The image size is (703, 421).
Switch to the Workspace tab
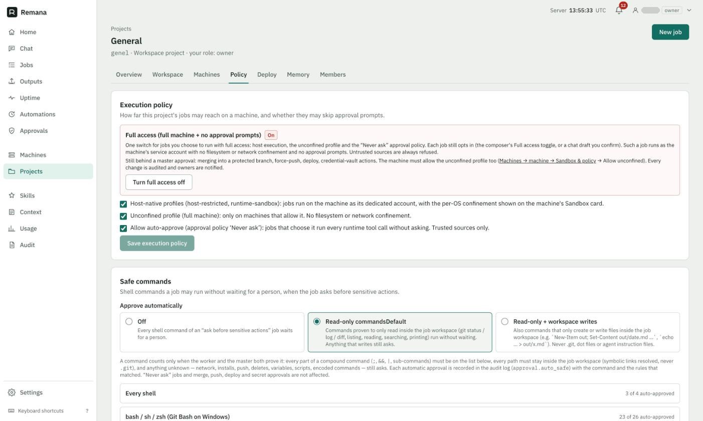[x=167, y=75]
